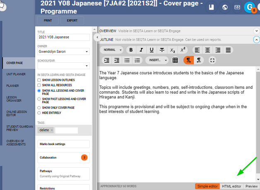Open the Normal paragraph style dropdown
Image resolution: width=260 pixels, height=190 pixels.
[x=113, y=50]
